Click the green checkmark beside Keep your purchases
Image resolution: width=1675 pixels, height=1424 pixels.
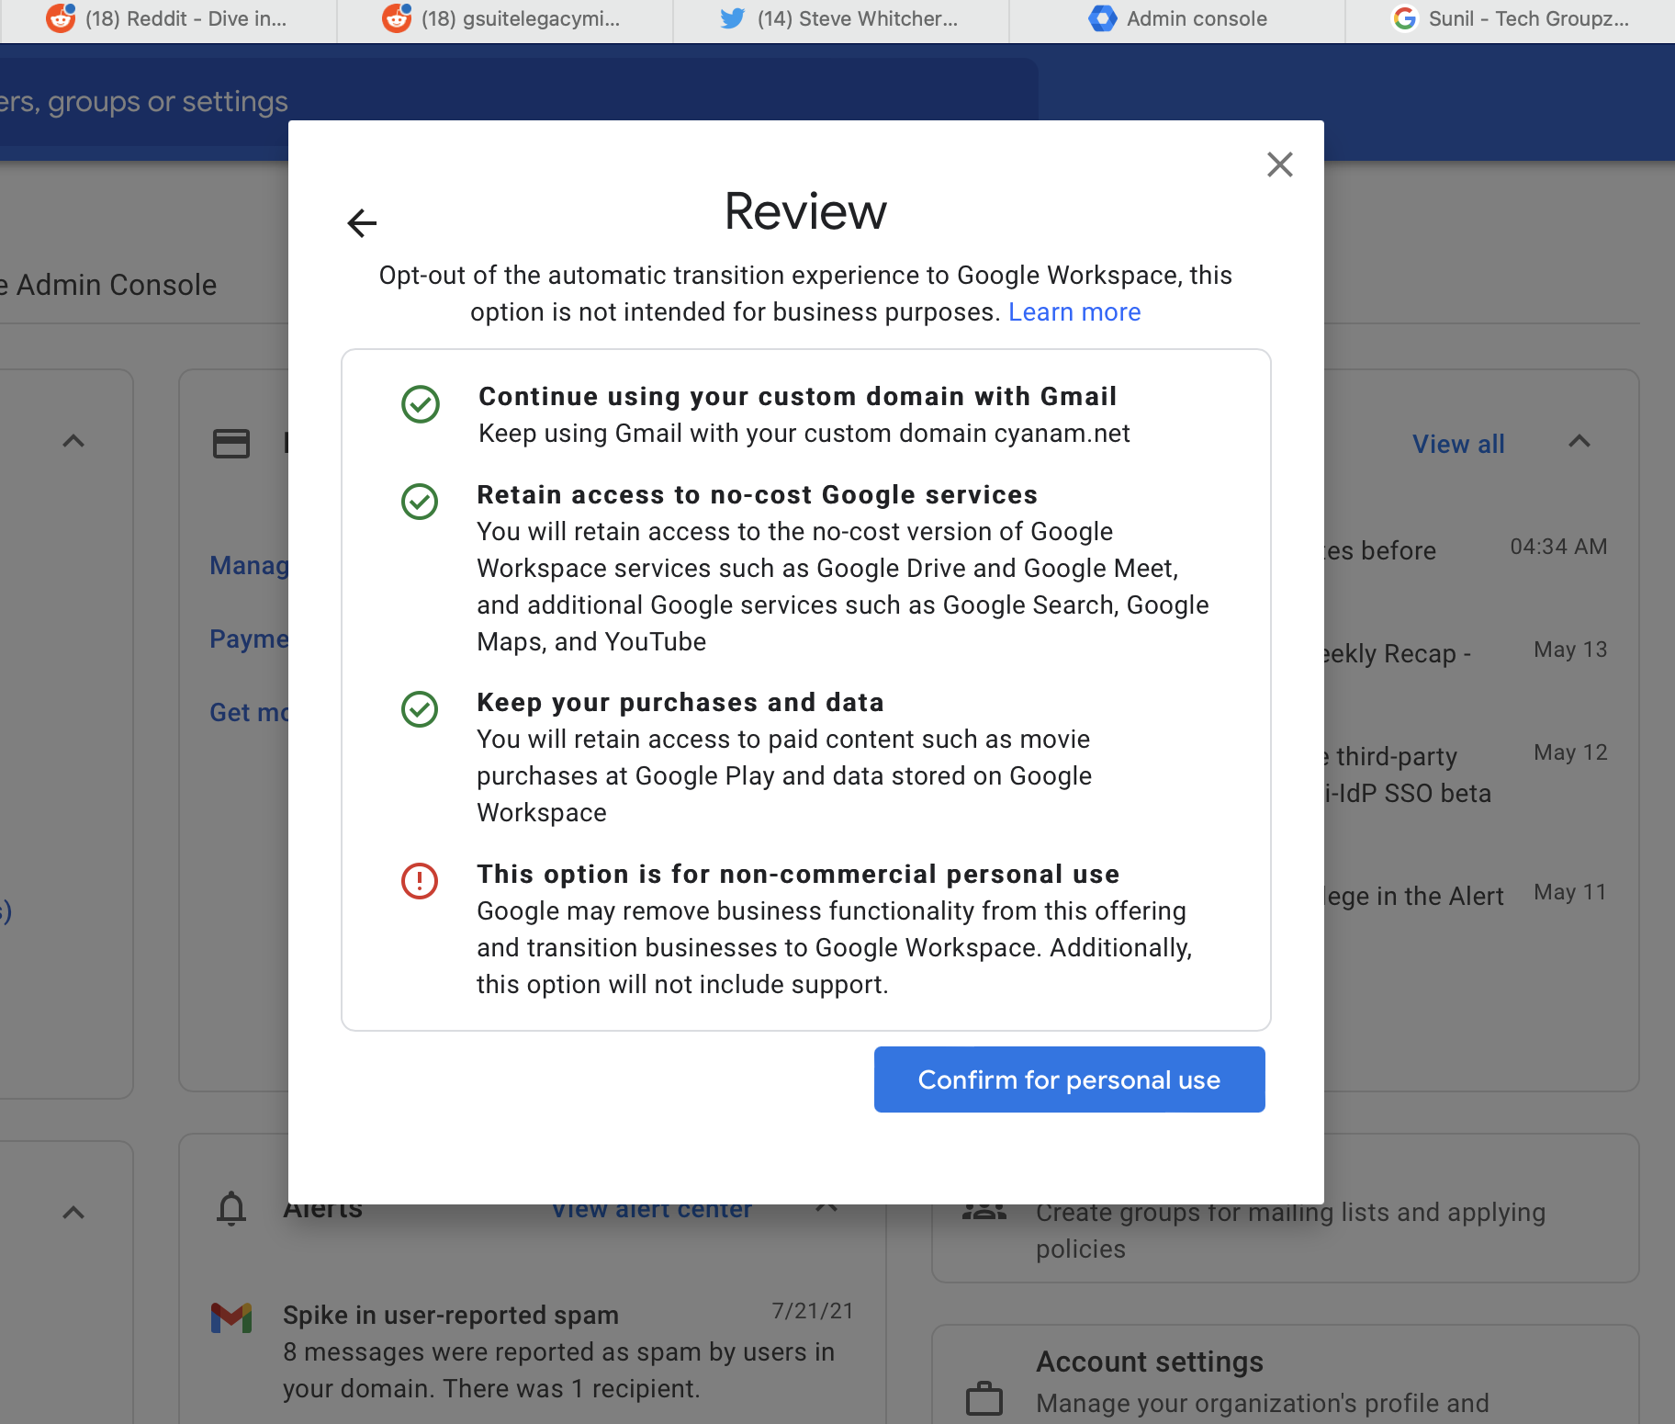point(420,709)
